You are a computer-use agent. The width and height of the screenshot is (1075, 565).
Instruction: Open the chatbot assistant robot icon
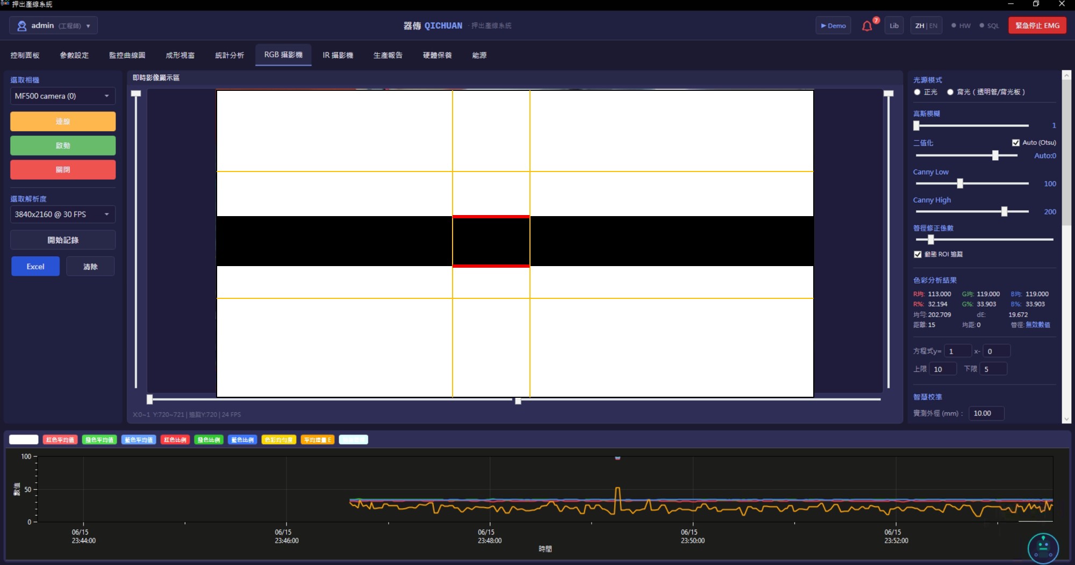pos(1043,547)
